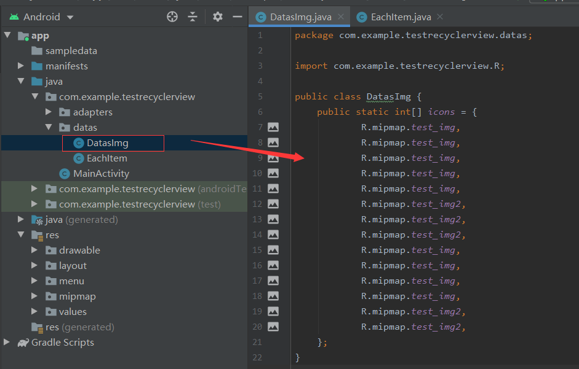Click the app module folder icon
This screenshot has width=579, height=369.
[x=23, y=36]
